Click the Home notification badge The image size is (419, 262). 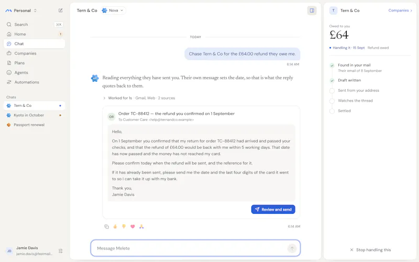click(60, 34)
